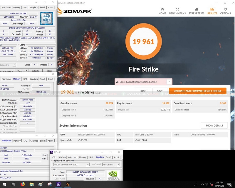
Task: Click the Intel Core i3 logo in CPU-Z
Action: tap(47, 19)
